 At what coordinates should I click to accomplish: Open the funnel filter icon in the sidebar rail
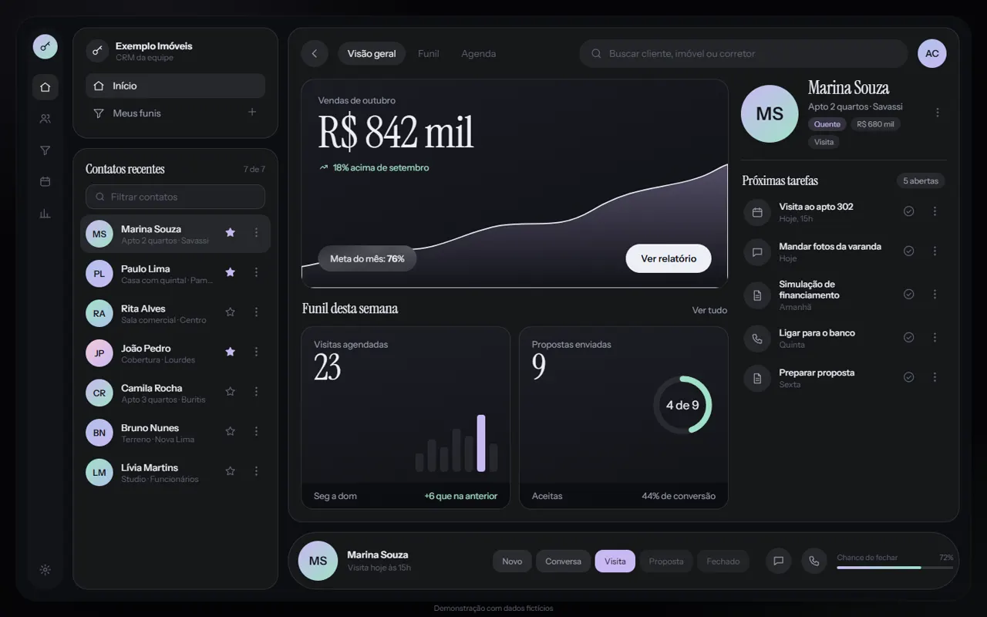click(45, 150)
